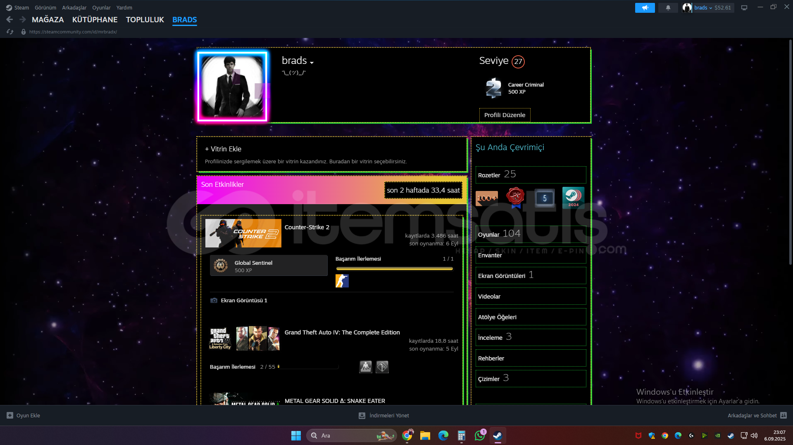Click + Vitrin Ekle
The image size is (793, 445).
(223, 149)
